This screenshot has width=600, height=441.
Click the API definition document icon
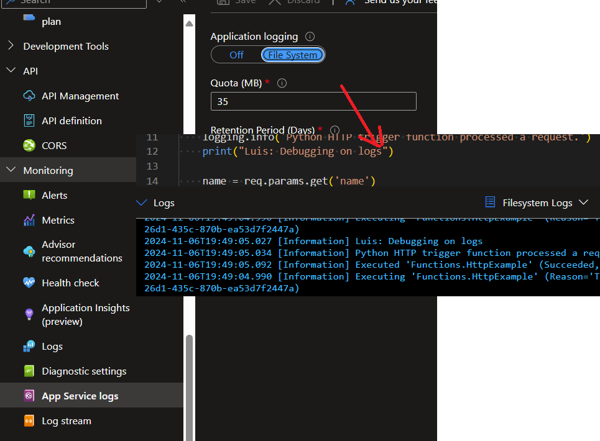point(29,120)
